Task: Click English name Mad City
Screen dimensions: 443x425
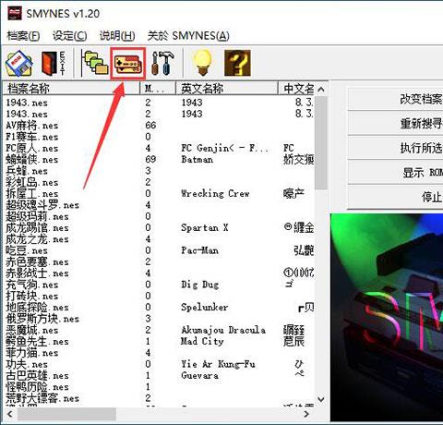Action: tap(202, 342)
